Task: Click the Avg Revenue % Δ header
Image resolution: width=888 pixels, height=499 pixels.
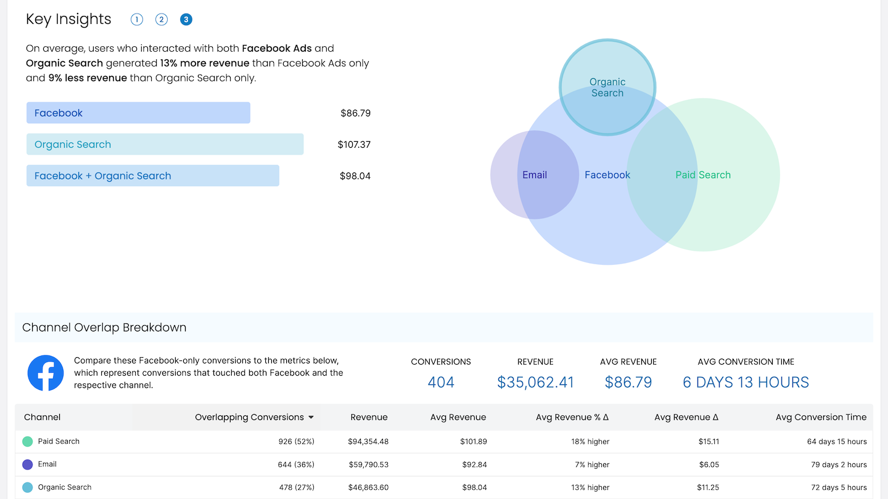Action: [572, 417]
